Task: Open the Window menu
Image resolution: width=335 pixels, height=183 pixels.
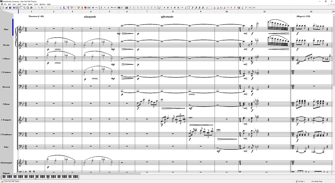Action: click(42, 4)
